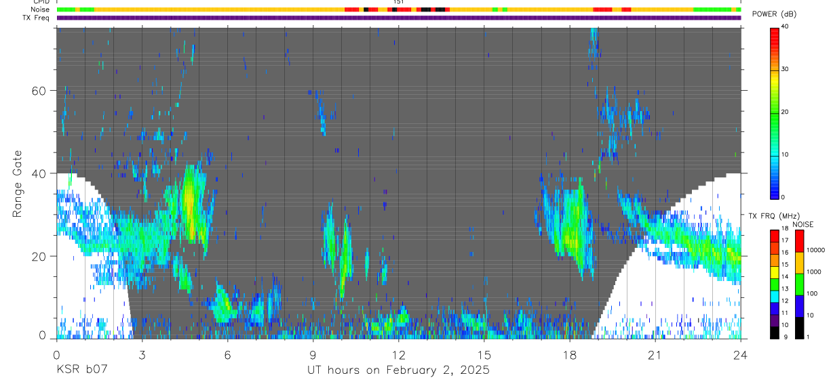Pick the green segment on TX FRQ legend
The image size is (833, 384).
point(775,284)
